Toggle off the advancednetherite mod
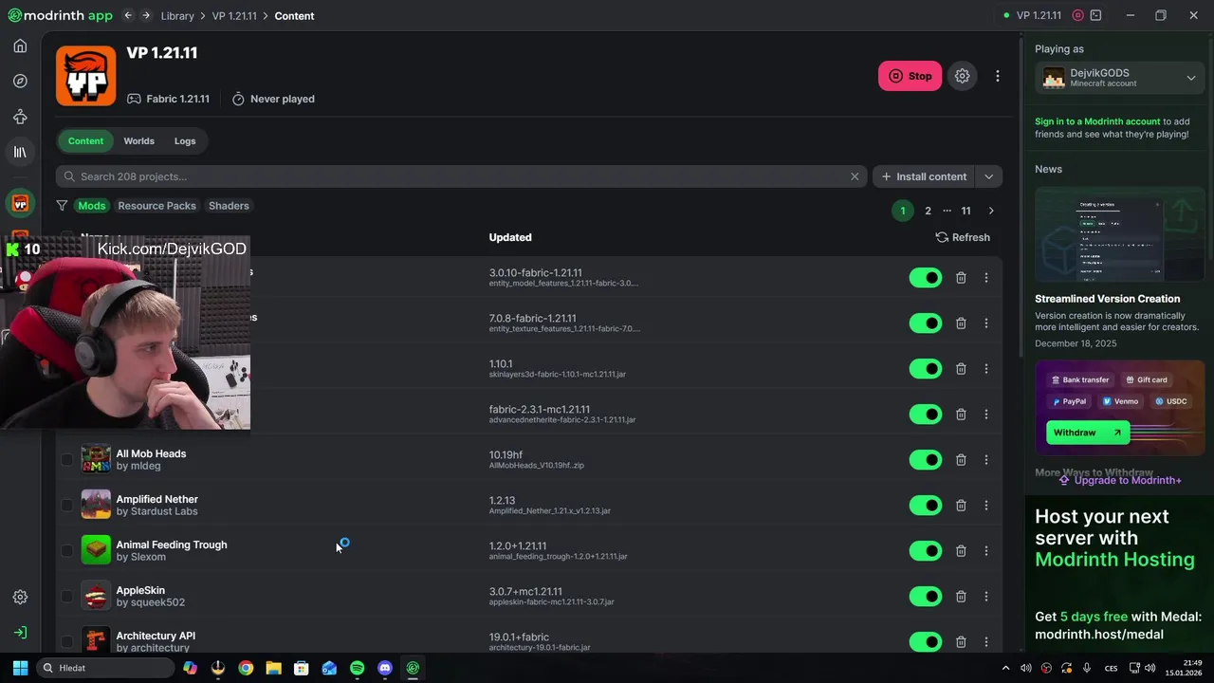 tap(926, 415)
